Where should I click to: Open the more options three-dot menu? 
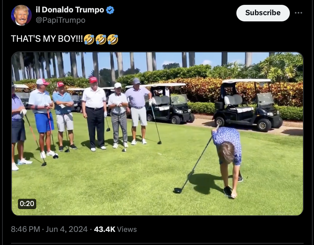pyautogui.click(x=298, y=13)
